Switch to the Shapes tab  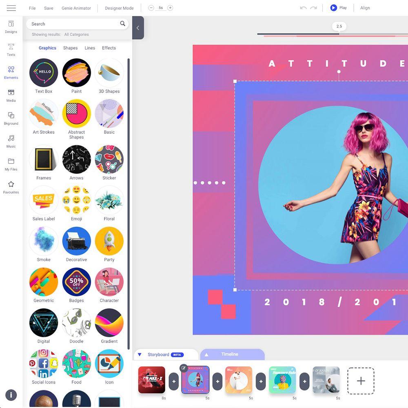click(x=70, y=48)
